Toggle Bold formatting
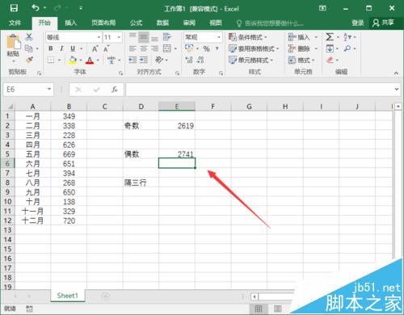The width and height of the screenshot is (404, 315). pos(51,48)
